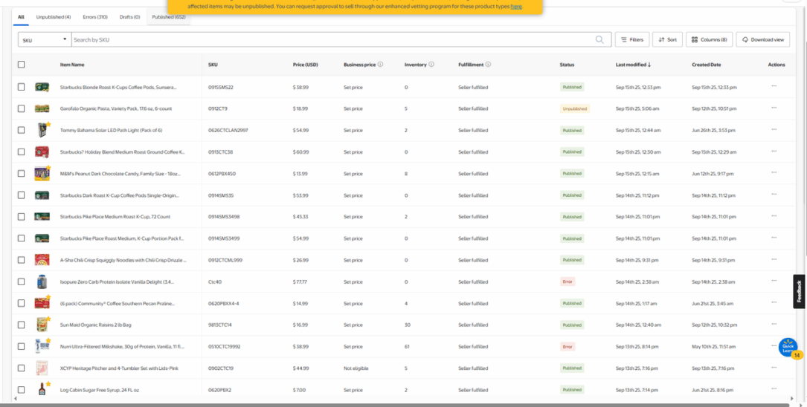Screen dimensions: 807x407
Task: Expand the SKU search type dropdown
Action: [45, 39]
